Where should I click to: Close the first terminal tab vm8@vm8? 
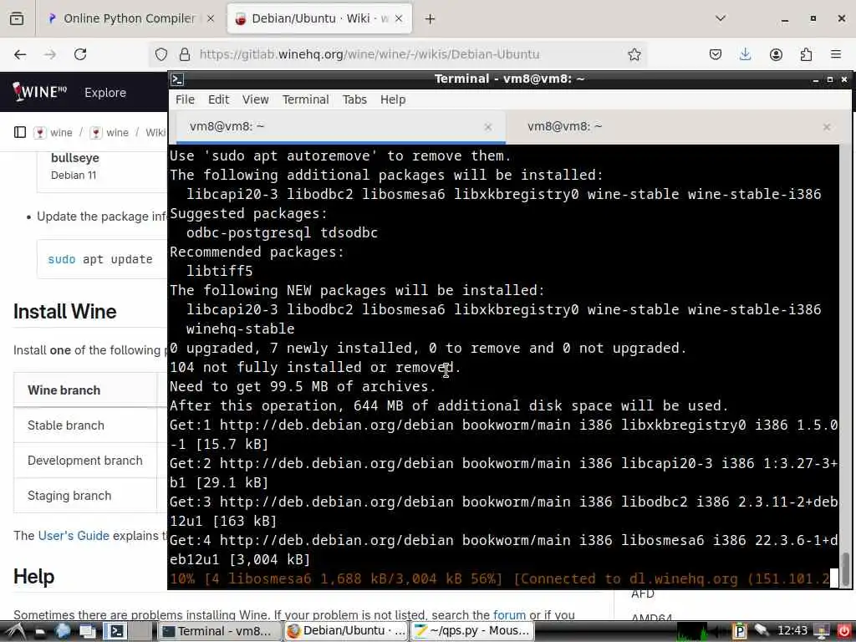pyautogui.click(x=488, y=127)
